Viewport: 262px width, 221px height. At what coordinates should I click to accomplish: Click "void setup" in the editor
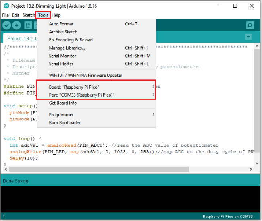coord(18,106)
